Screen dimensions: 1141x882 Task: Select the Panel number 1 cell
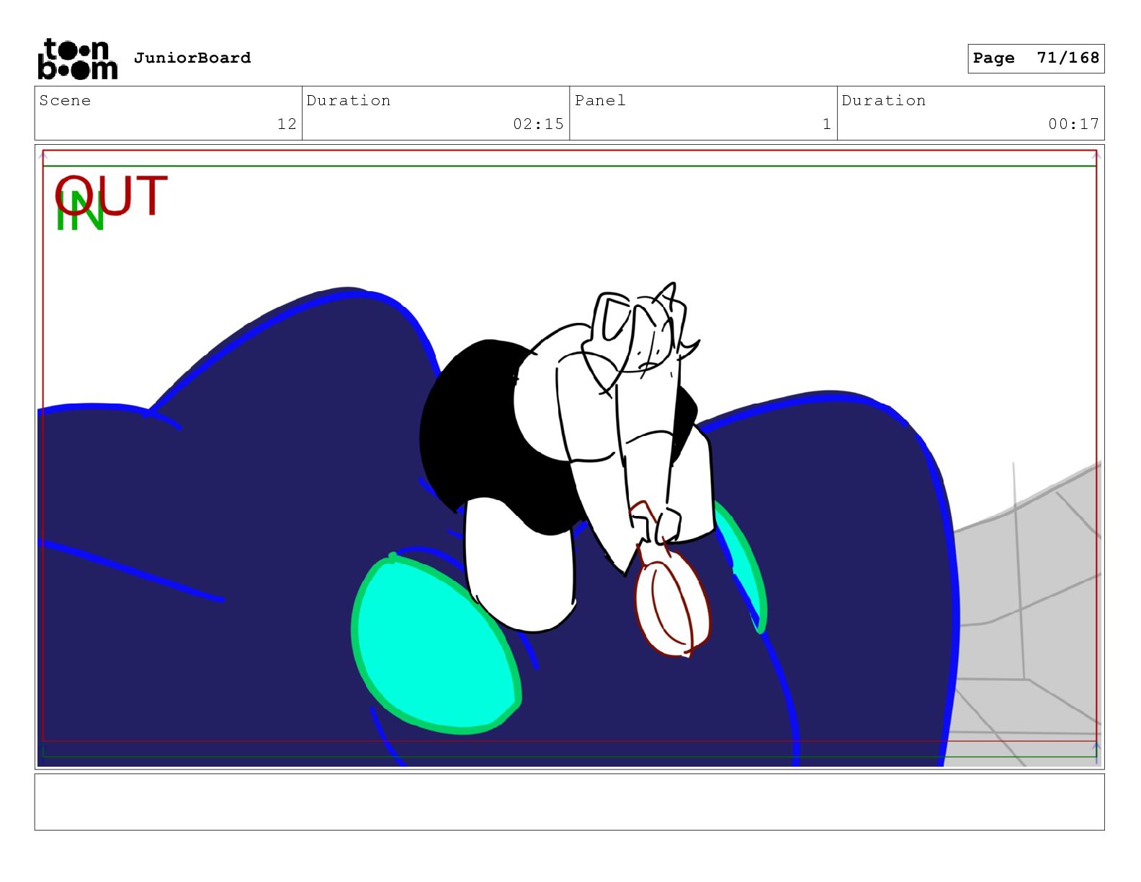(x=703, y=113)
